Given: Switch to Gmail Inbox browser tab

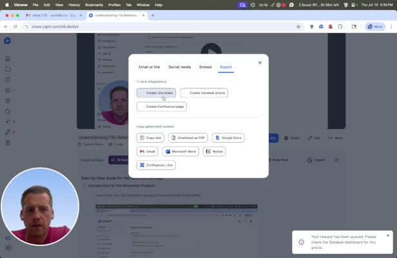Looking at the screenshot, I should [54, 15].
